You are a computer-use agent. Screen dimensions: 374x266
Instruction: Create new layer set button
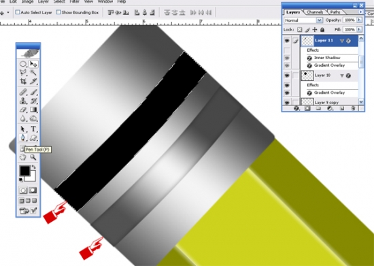point(318,109)
